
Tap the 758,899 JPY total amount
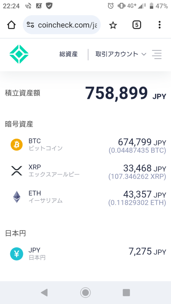[126, 93]
